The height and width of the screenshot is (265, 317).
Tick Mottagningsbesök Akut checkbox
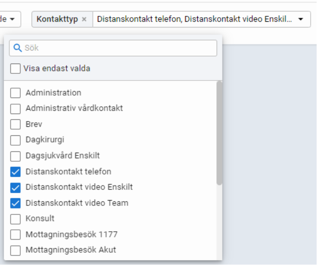[x=15, y=250]
